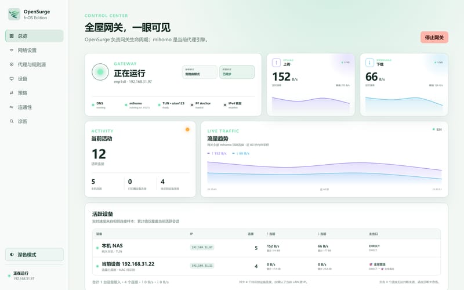
Task: Click the blue download legend in 流量趋势
Action: coord(241,153)
